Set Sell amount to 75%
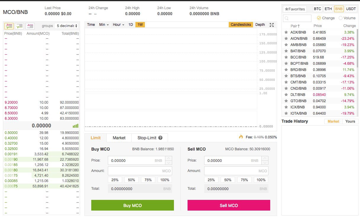The image size is (360, 218). coord(244,180)
